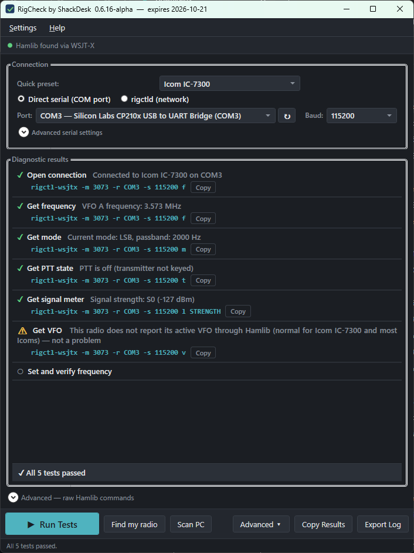
Task: Open the Port dropdown showing COM3
Action: 155,116
